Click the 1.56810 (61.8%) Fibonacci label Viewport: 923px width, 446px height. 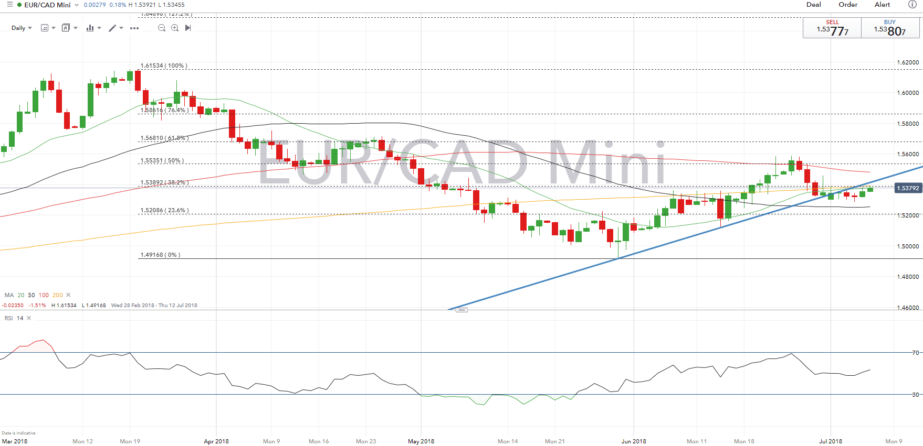164,138
